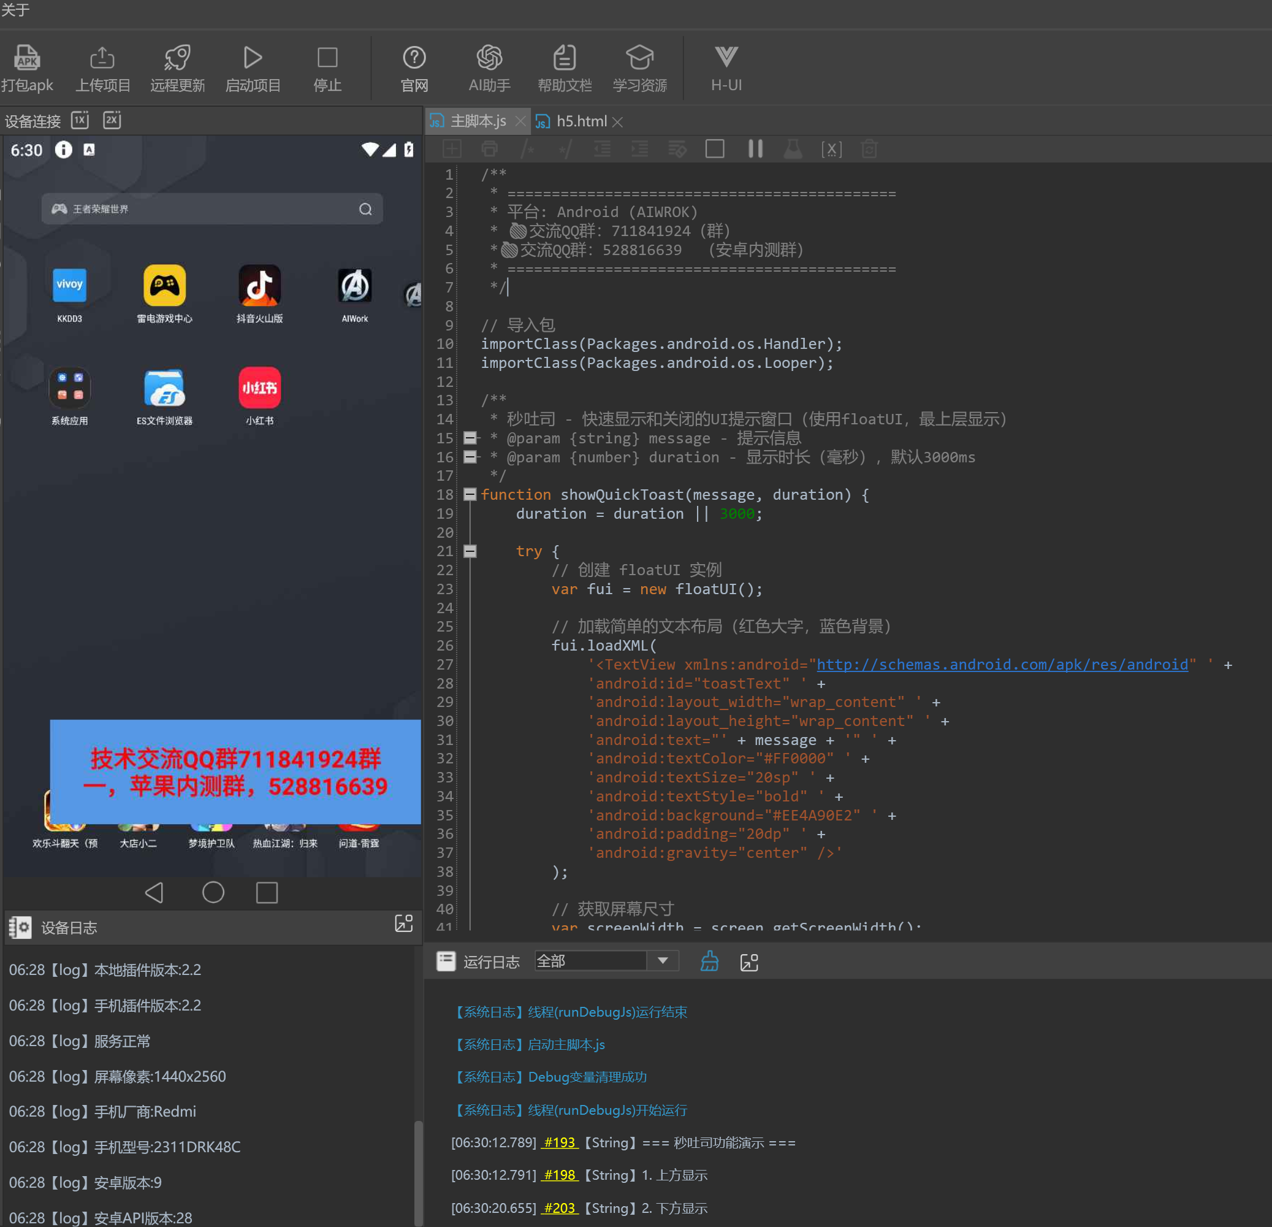Toggle 2X device screen scale
The image size is (1272, 1227).
pos(112,120)
